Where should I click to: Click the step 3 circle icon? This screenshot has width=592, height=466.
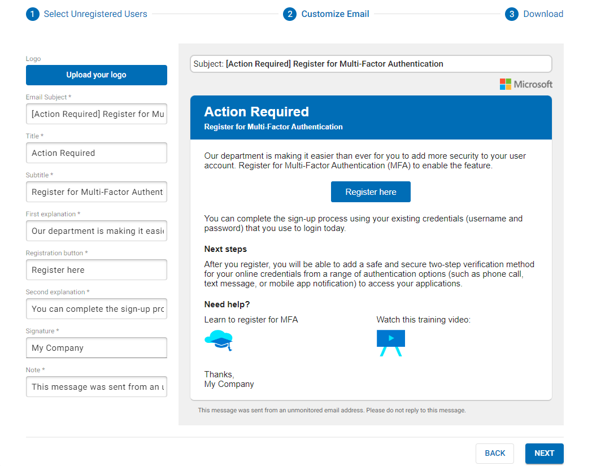512,14
